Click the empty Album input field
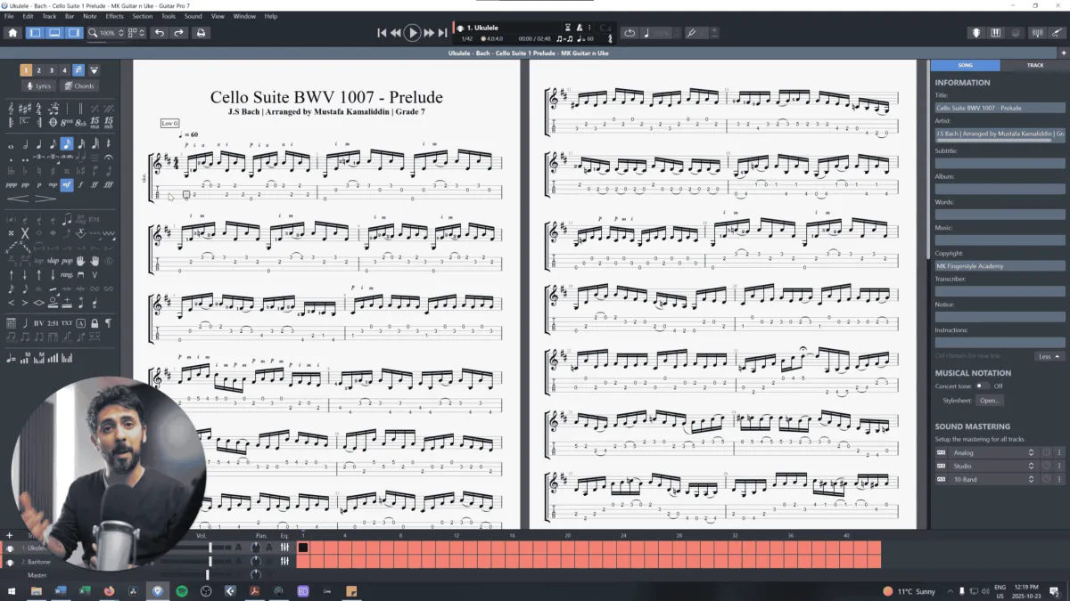The image size is (1070, 601). point(1000,189)
